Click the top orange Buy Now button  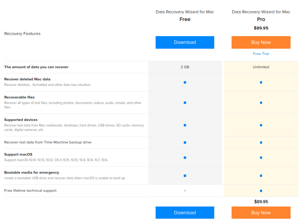(261, 42)
